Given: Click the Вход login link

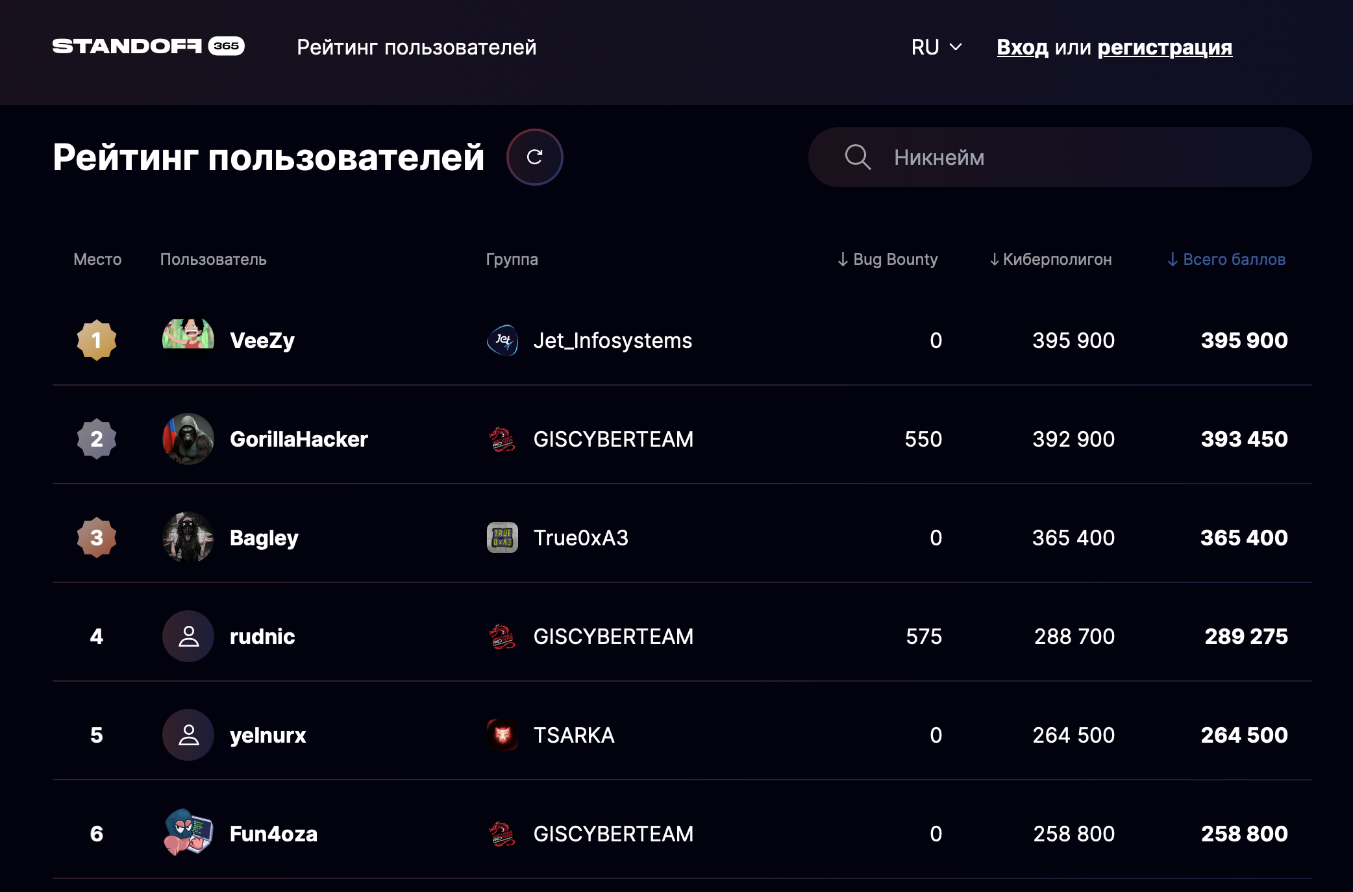Looking at the screenshot, I should pos(1022,47).
